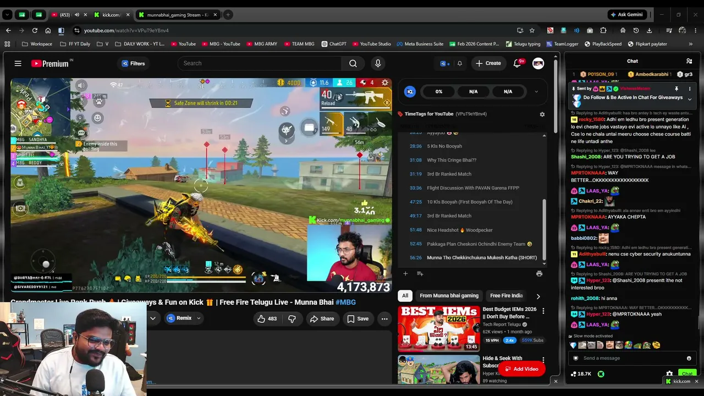The image size is (704, 396).
Task: Expand the vidIQ stats bar chevron
Action: [x=536, y=92]
